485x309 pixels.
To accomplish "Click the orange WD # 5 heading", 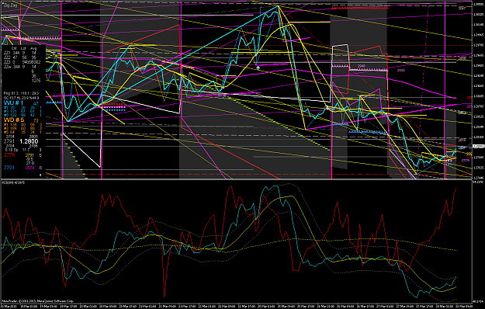I will [14, 120].
